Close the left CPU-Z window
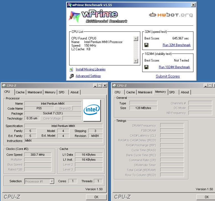 point(105,86)
